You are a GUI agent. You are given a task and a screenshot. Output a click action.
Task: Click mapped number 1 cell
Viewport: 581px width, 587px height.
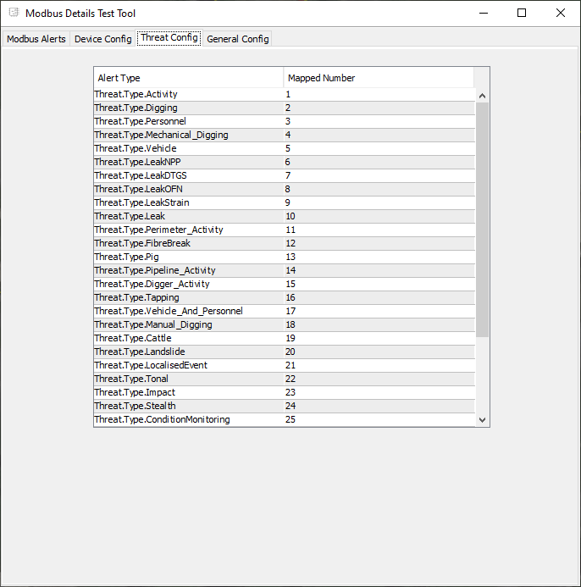(x=379, y=94)
